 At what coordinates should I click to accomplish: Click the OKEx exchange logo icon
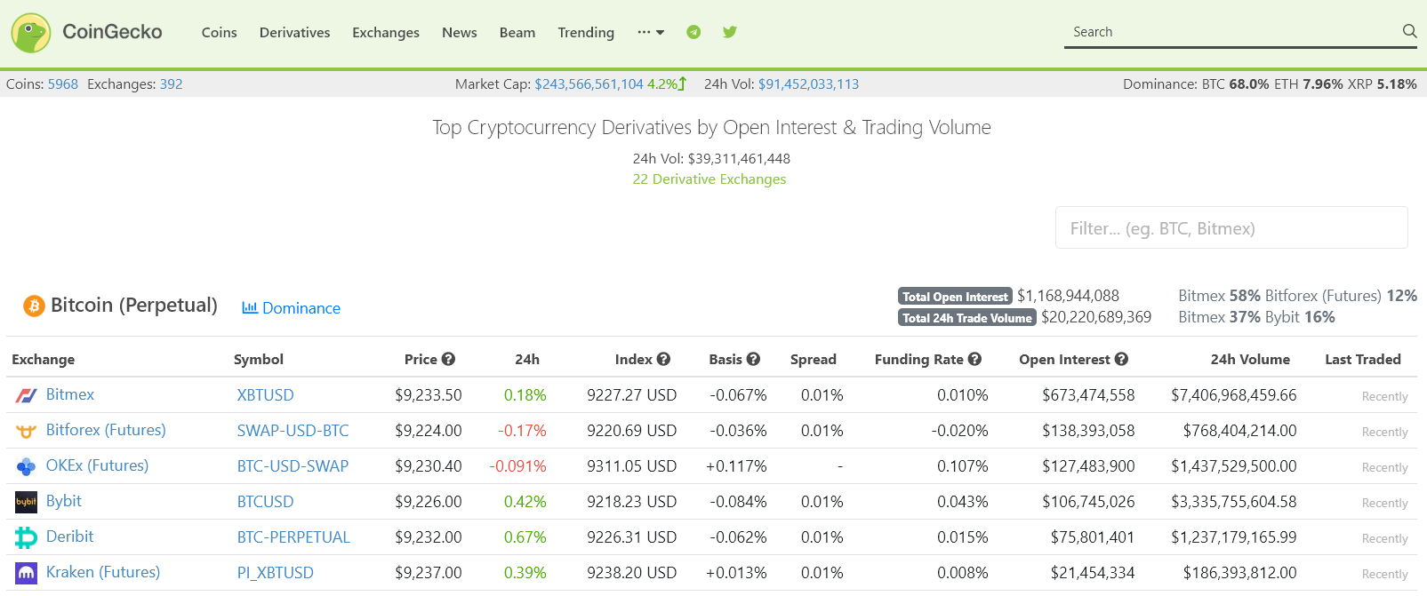(27, 466)
